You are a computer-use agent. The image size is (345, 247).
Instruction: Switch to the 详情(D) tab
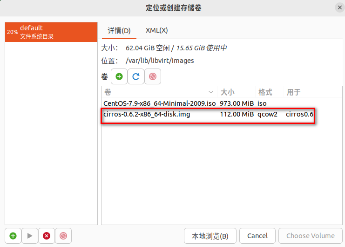[119, 30]
